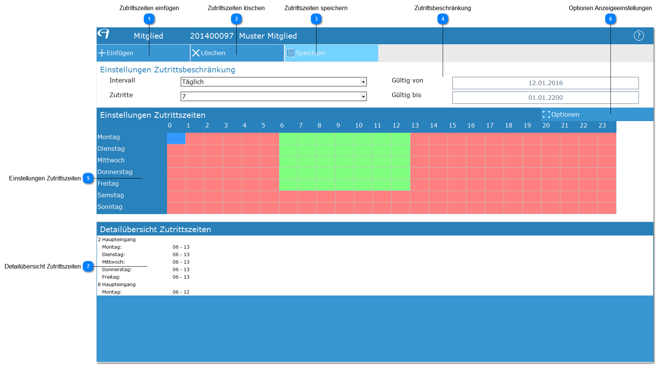
Task: Click the hour 23 column header
Action: (x=602, y=126)
